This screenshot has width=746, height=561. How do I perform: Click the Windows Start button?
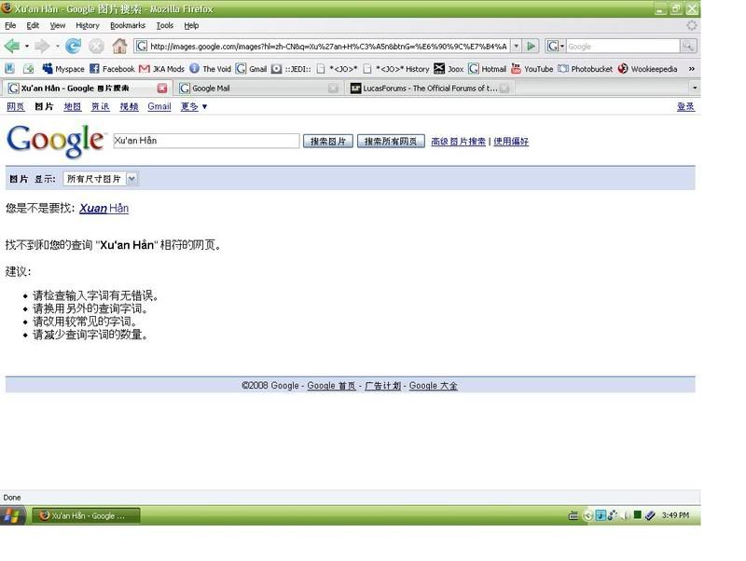(12, 515)
